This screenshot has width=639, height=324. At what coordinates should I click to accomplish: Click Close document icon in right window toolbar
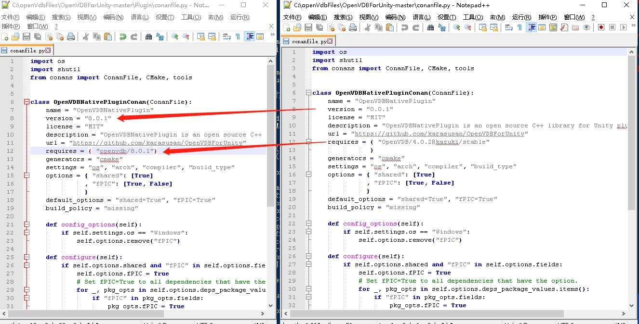331,27
